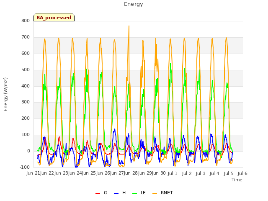This screenshot has width=268, height=201.
Task: Click the 200 y-axis tick label
Action: click(x=26, y=118)
